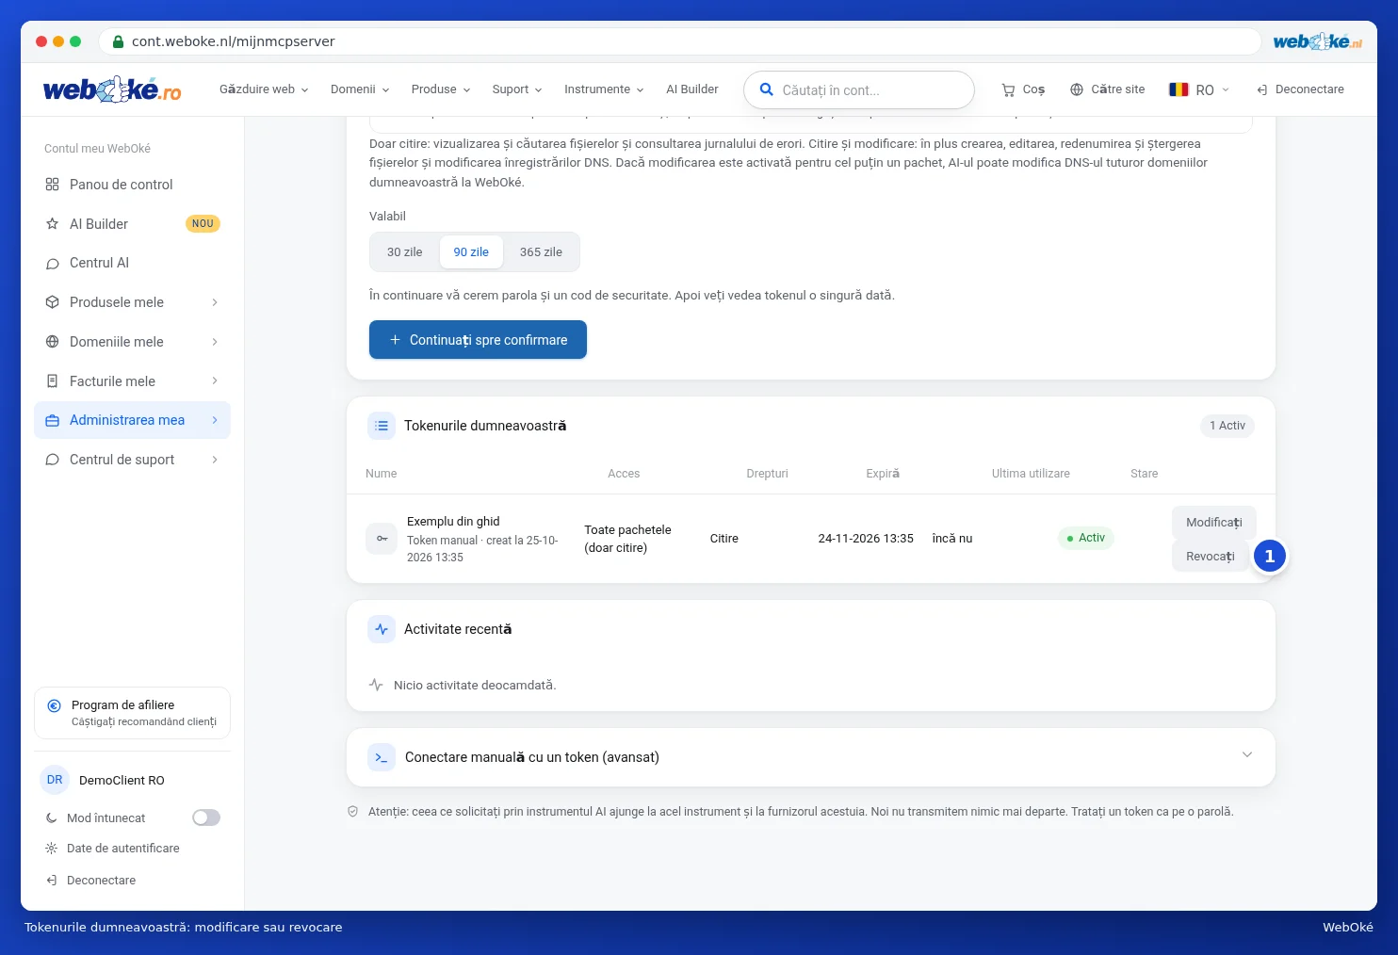This screenshot has height=955, width=1398.
Task: Click the Căutați în cont search field
Action: point(859,90)
